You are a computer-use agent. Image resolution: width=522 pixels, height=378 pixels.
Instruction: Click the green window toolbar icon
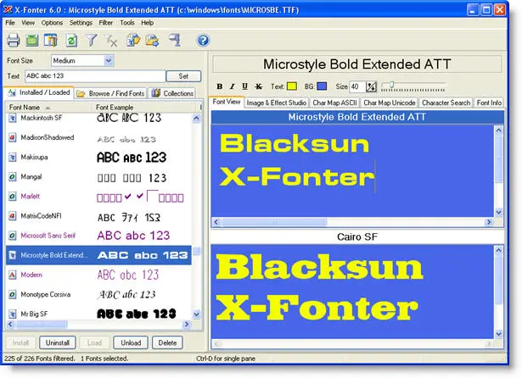pos(32,41)
